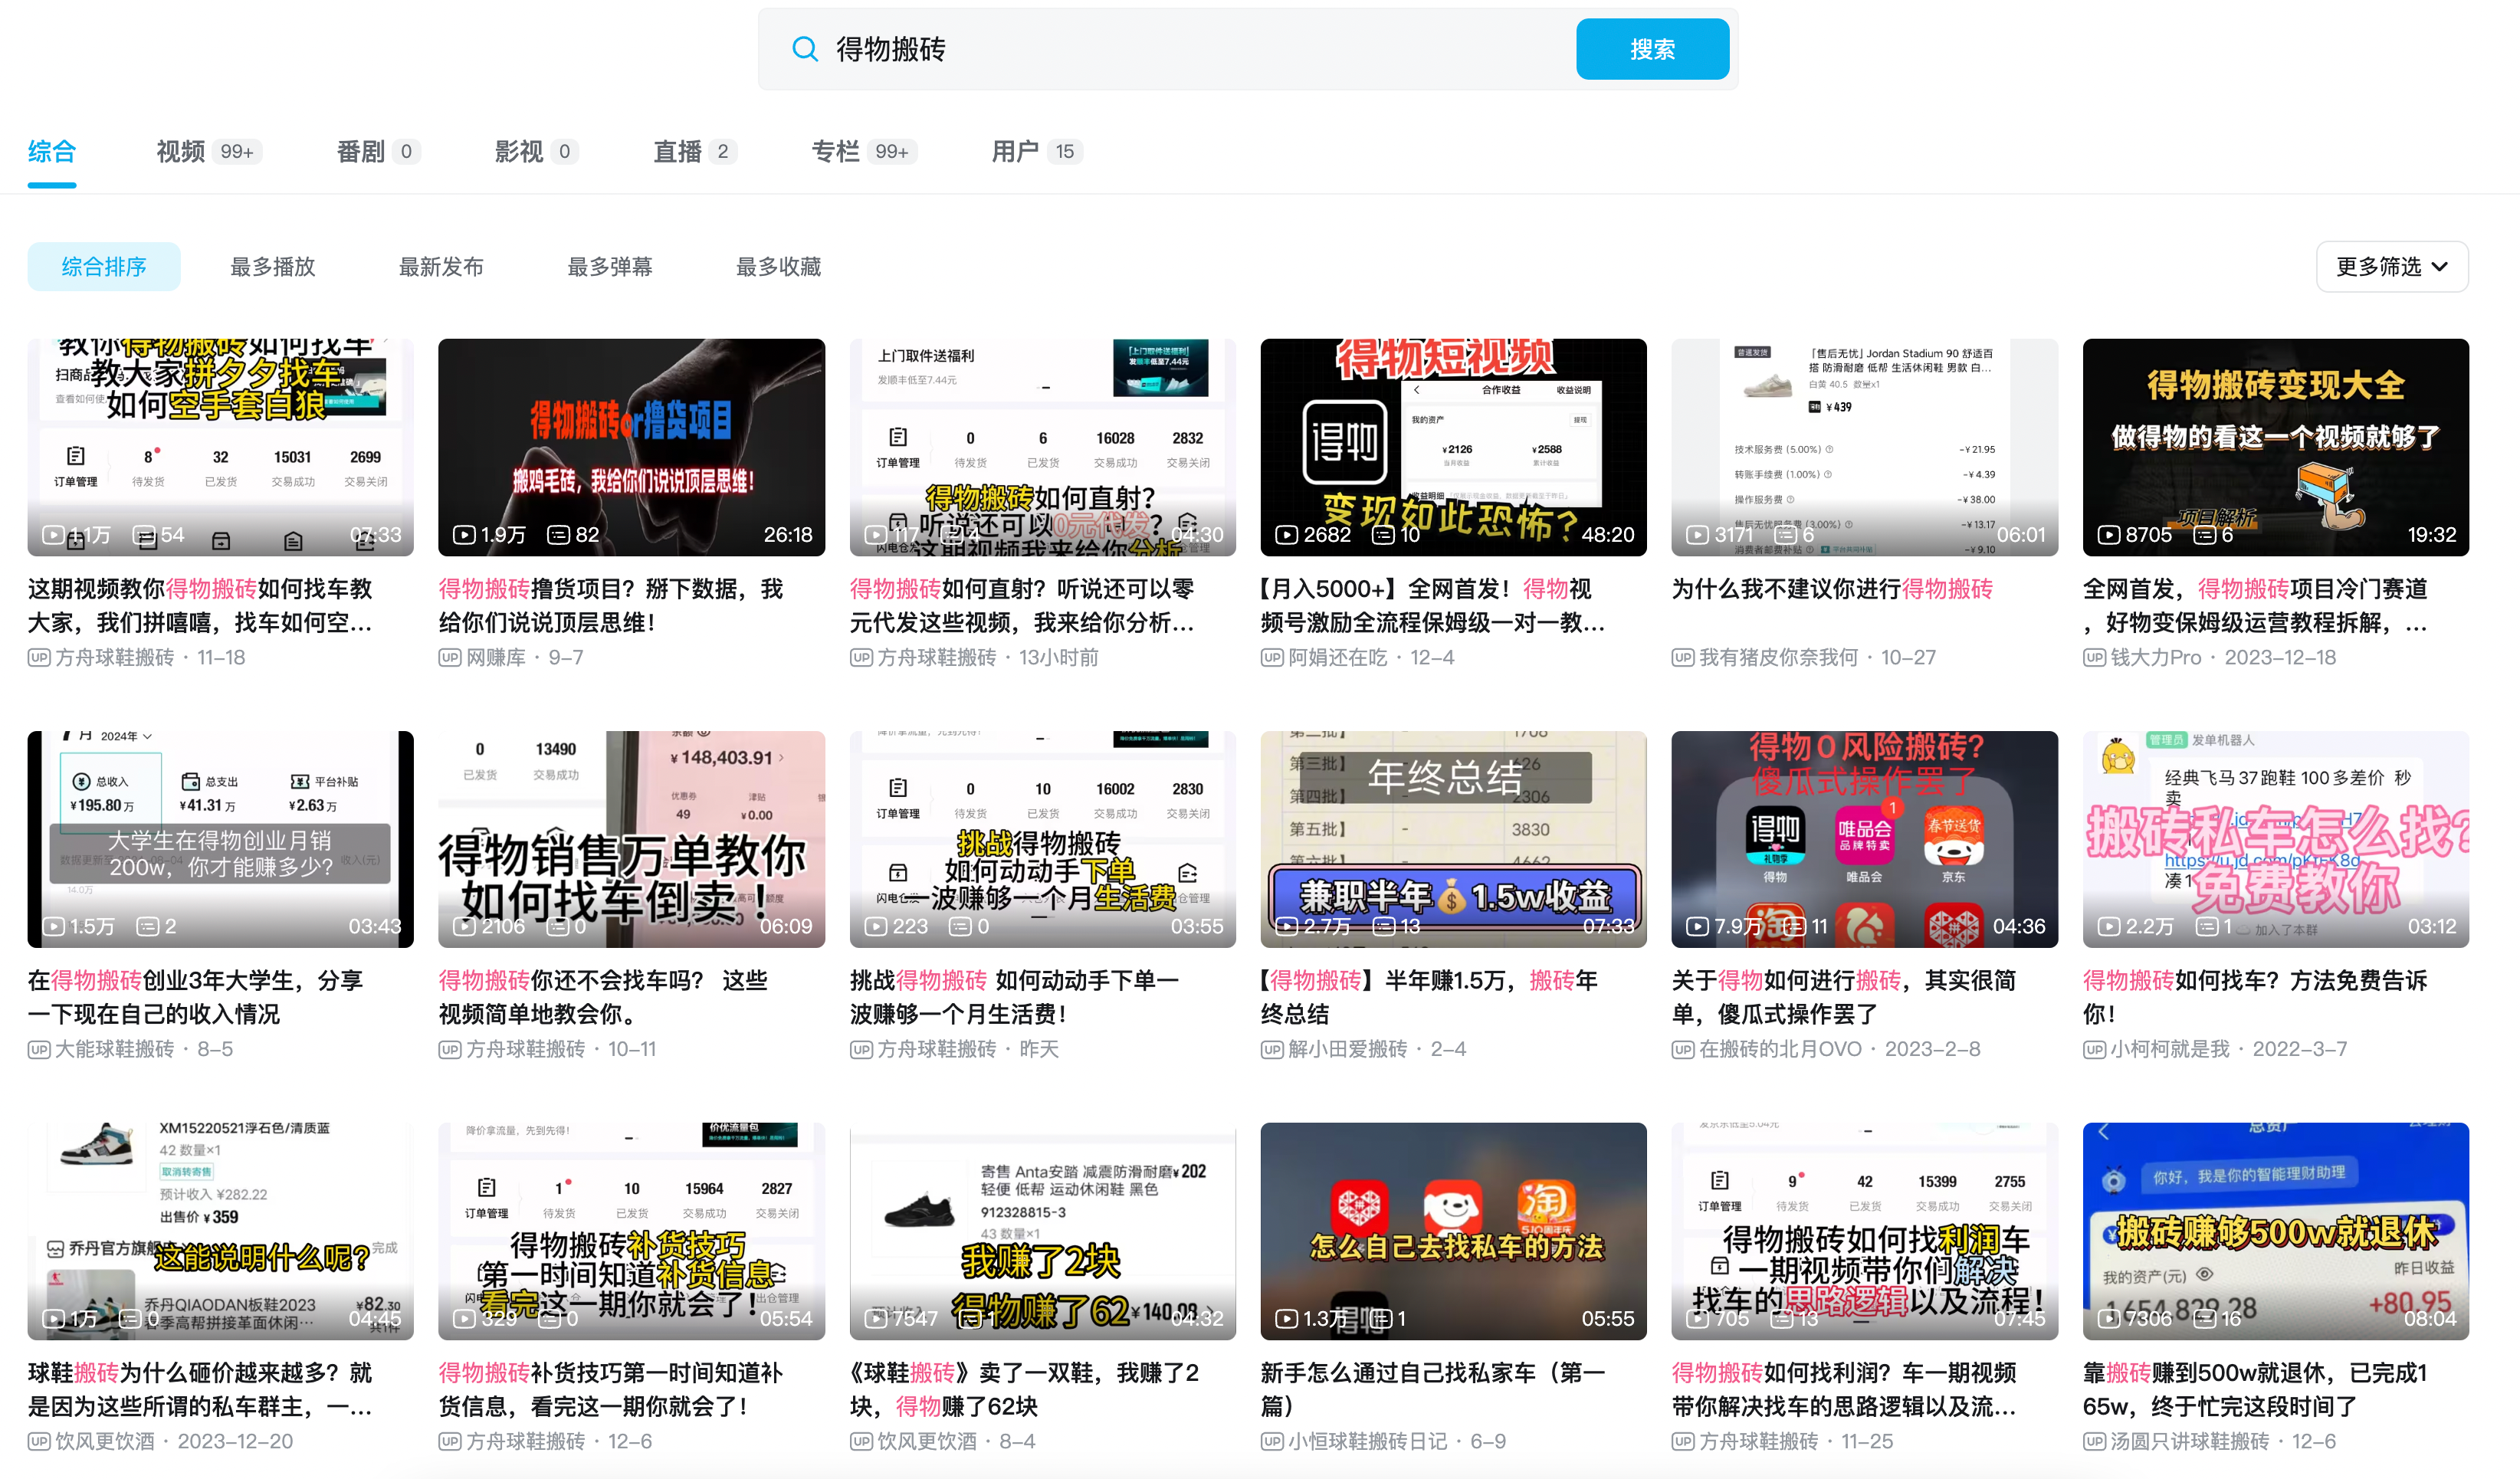Sort results by 最多弹幕
Viewport: 2520px width, 1479px height.
(610, 266)
